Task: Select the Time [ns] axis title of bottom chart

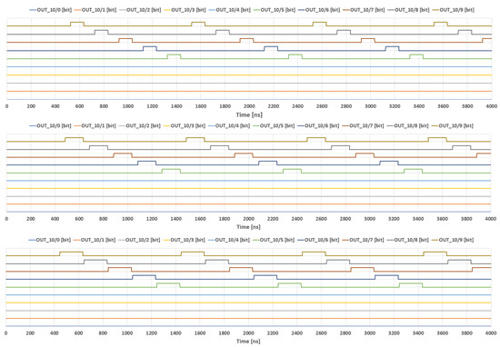Action: pyautogui.click(x=248, y=342)
